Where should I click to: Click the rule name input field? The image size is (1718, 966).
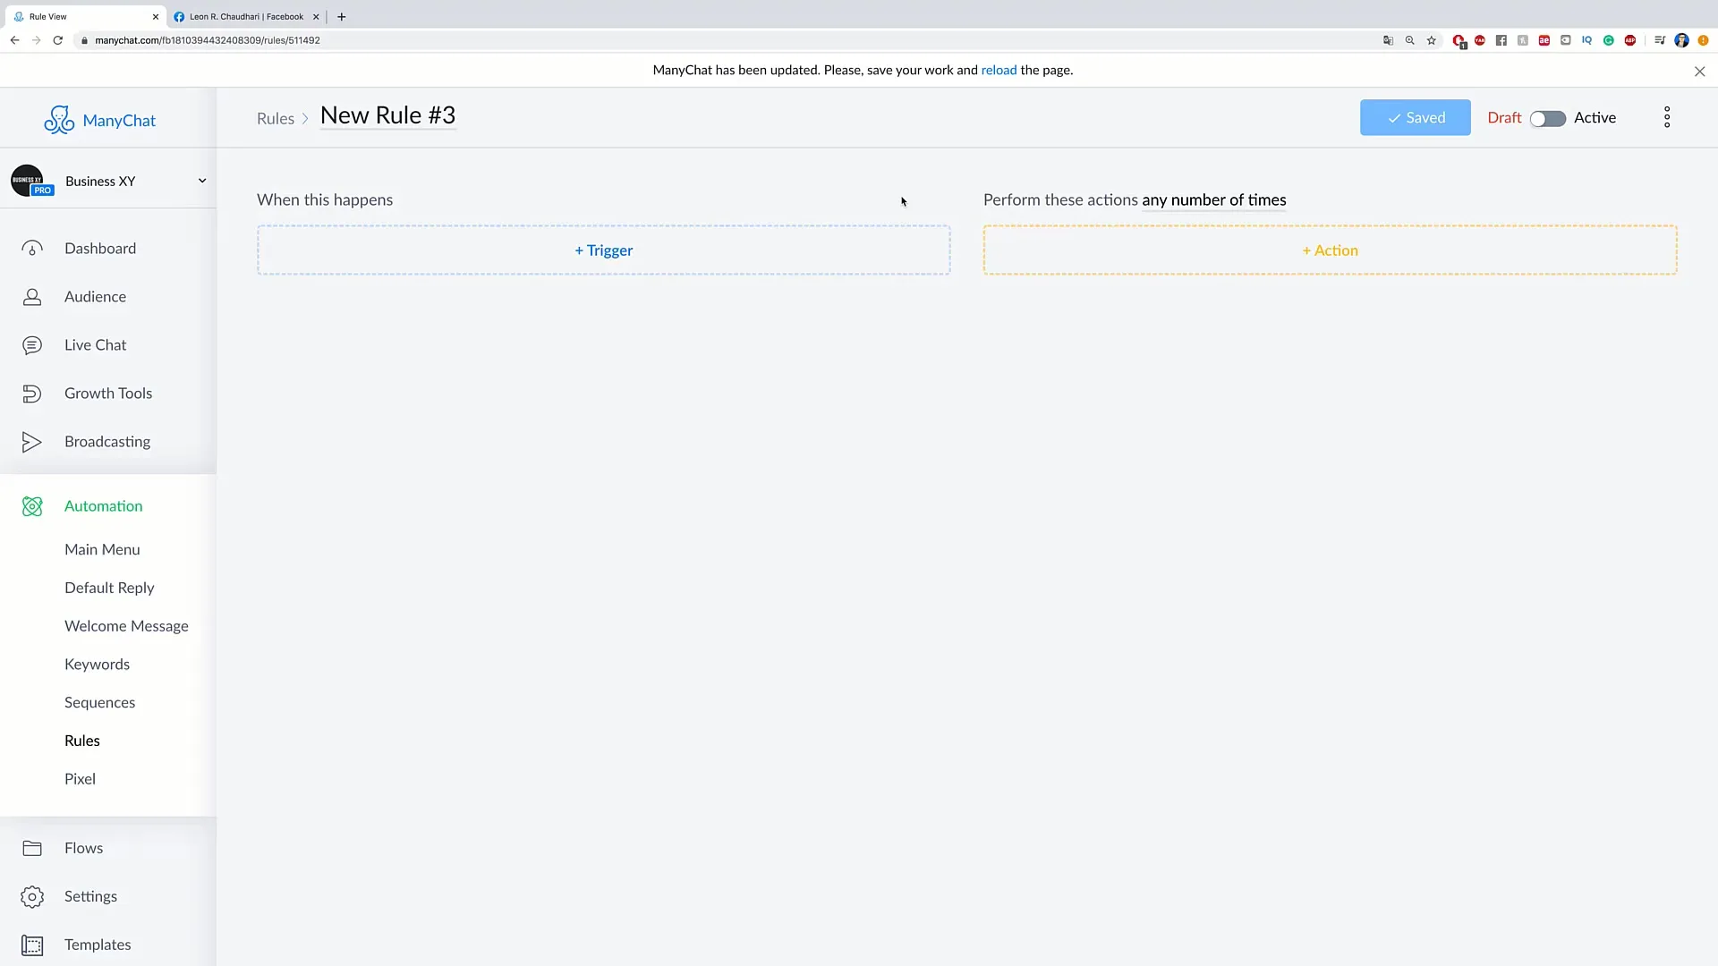click(388, 115)
